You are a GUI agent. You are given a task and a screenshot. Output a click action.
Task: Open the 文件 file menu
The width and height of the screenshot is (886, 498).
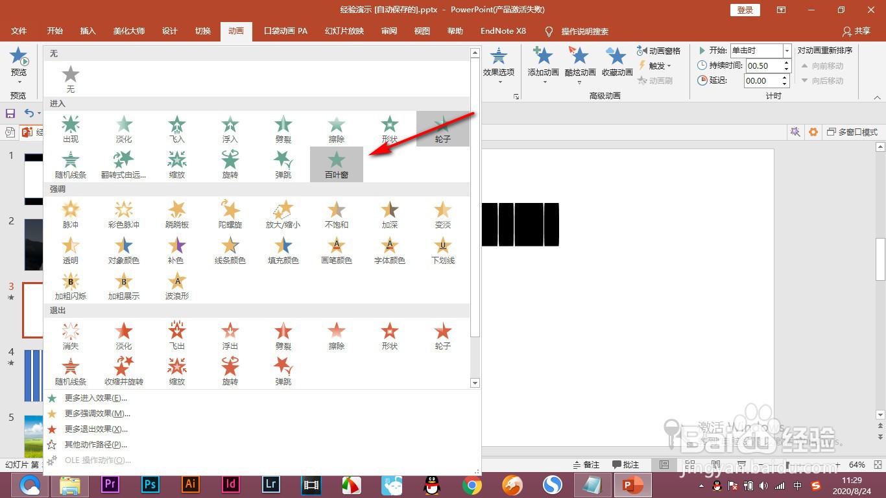pyautogui.click(x=19, y=31)
